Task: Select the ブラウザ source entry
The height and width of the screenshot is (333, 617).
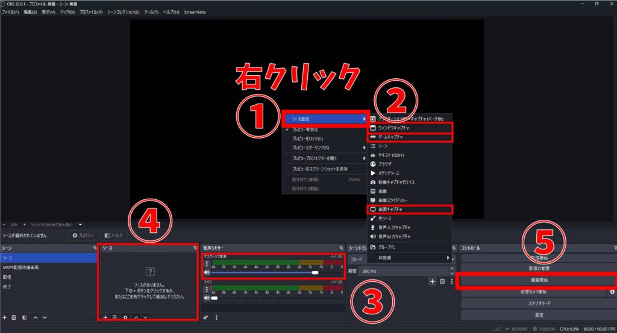Action: pos(409,164)
